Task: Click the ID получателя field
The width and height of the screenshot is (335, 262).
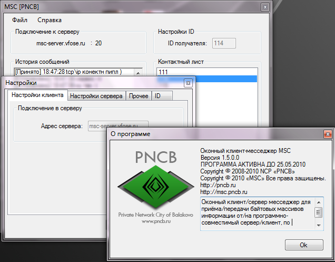Action: pyautogui.click(x=224, y=43)
